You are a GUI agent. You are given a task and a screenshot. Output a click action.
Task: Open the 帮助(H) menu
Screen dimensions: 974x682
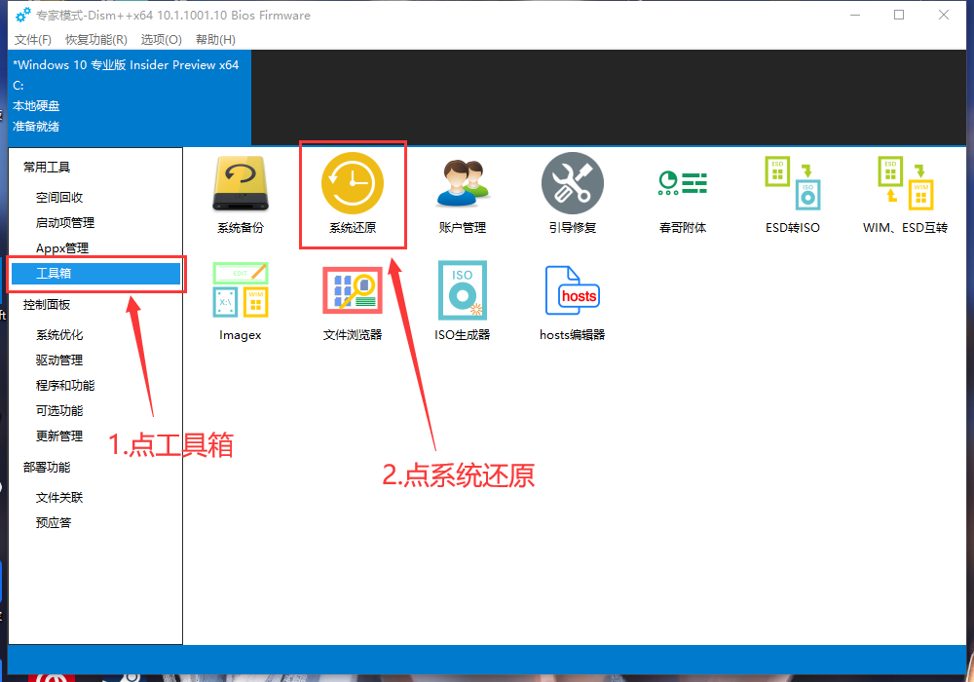215,40
